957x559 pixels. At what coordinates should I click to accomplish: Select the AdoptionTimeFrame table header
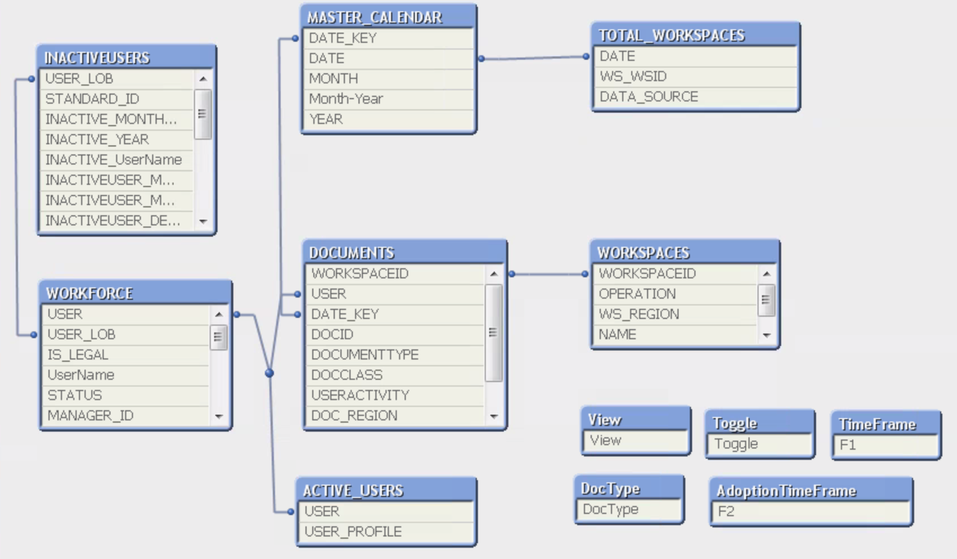pyautogui.click(x=812, y=490)
